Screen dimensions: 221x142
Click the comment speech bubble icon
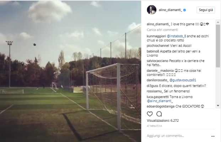point(159,114)
